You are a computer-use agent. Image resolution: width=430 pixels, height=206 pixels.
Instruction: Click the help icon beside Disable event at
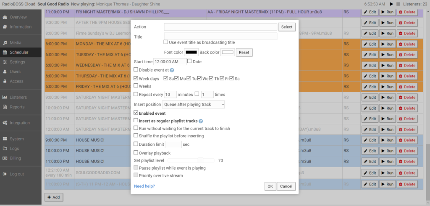172,70
